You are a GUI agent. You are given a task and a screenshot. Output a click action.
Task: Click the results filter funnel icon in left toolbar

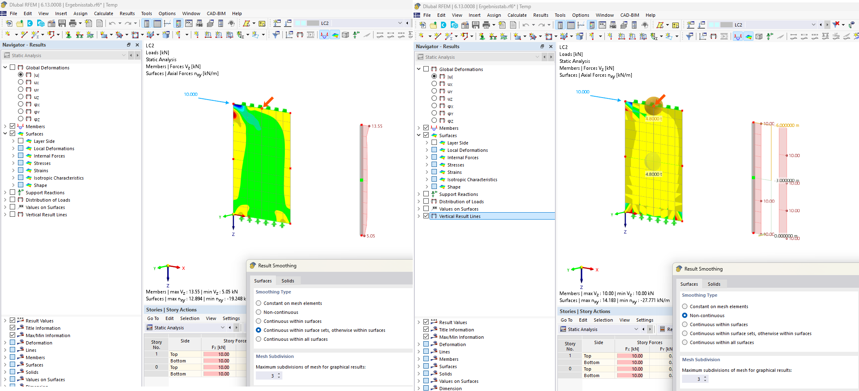tap(276, 35)
